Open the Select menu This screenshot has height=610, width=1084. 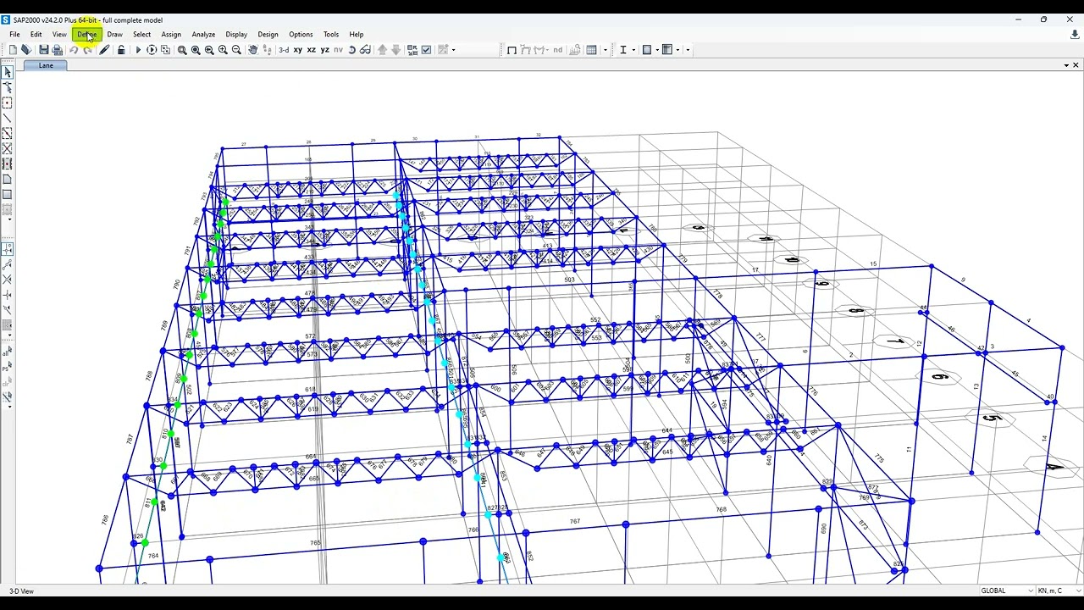pyautogui.click(x=141, y=35)
